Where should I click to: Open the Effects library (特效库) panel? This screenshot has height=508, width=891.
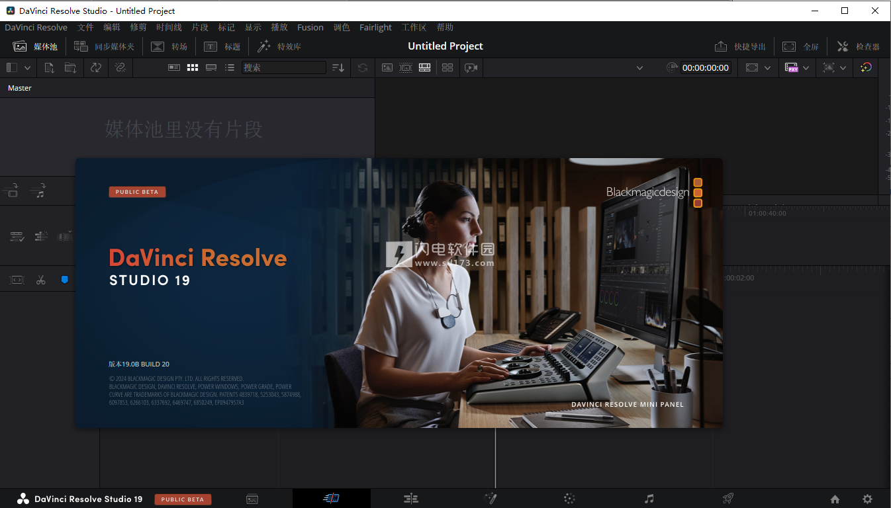click(x=279, y=46)
